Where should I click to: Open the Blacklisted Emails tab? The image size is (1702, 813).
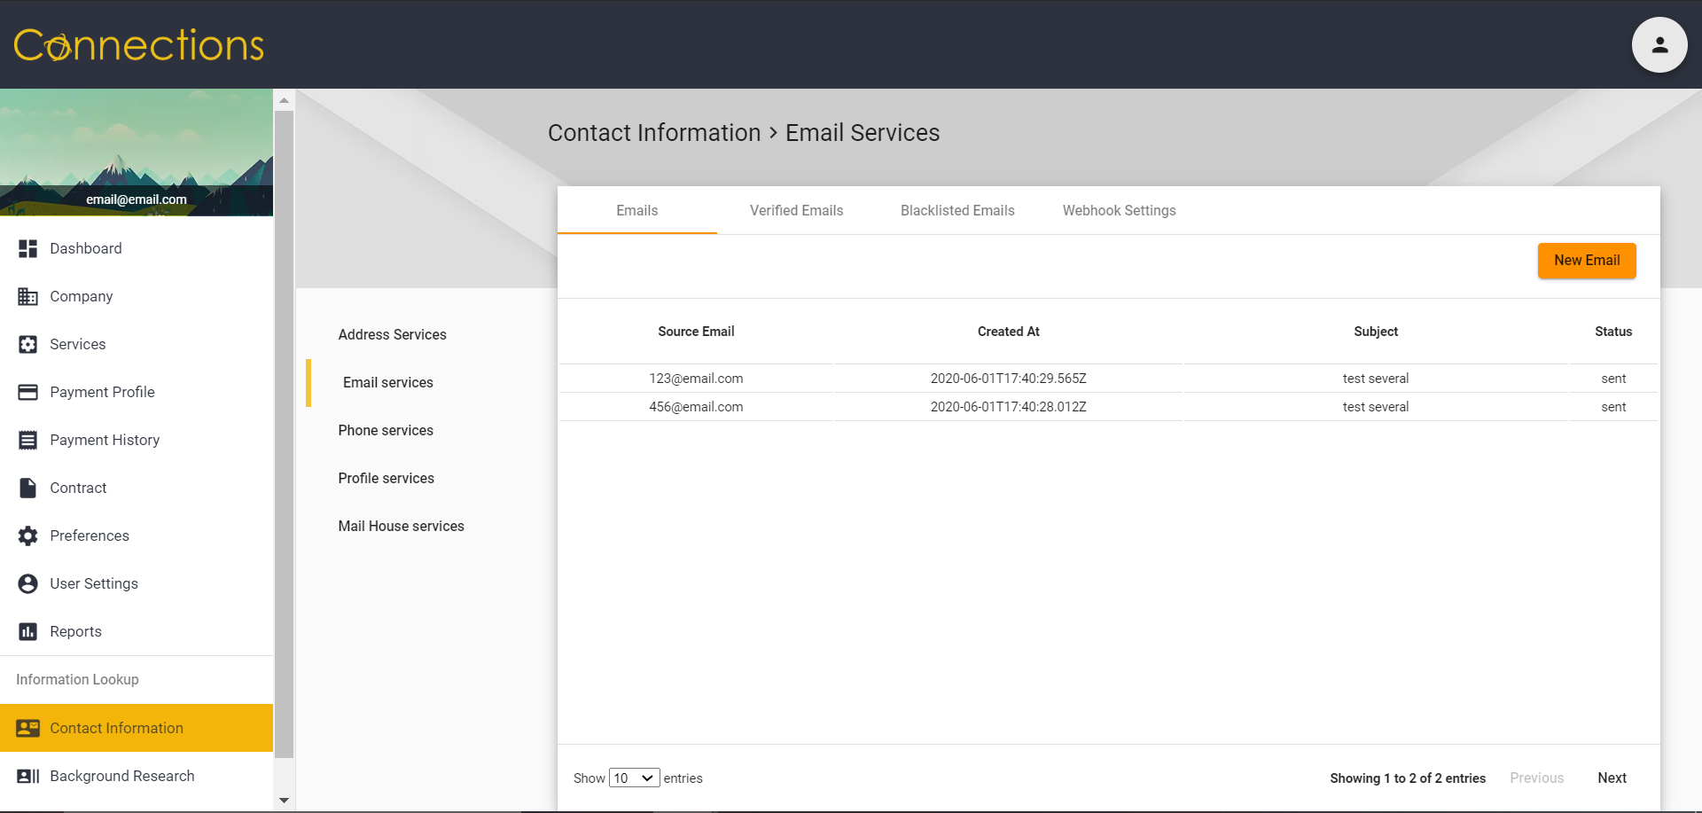(957, 210)
